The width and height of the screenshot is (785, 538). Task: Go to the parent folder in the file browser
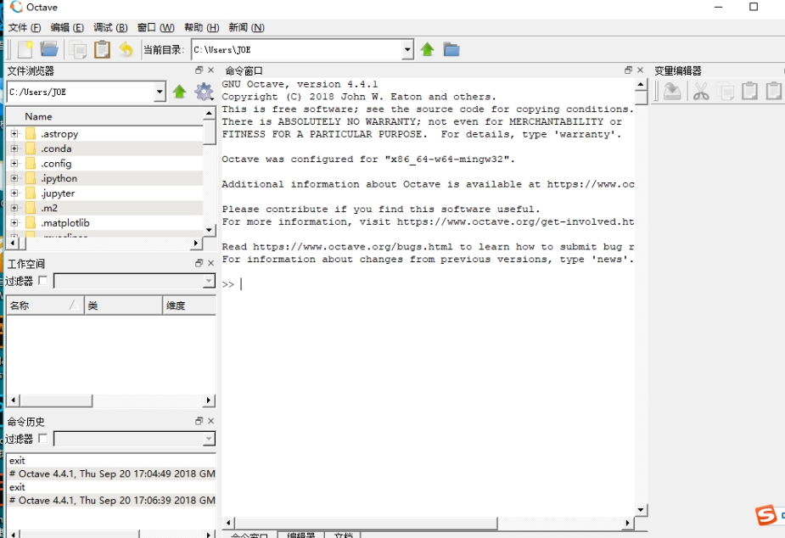[179, 92]
